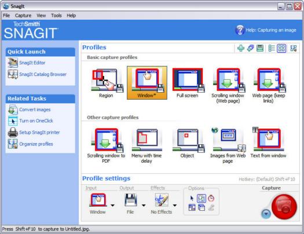
Task: Switch profiles to thumbnail view
Action: coord(281,48)
